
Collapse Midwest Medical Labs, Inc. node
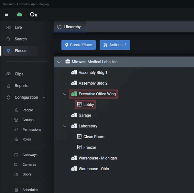coord(59,62)
